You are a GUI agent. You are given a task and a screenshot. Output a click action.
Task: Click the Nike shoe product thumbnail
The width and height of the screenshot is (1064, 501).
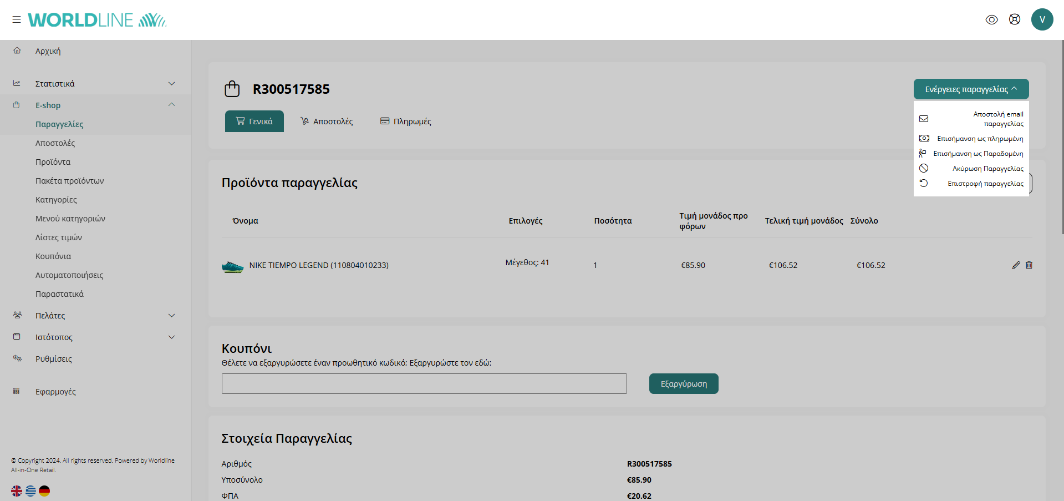(x=232, y=267)
